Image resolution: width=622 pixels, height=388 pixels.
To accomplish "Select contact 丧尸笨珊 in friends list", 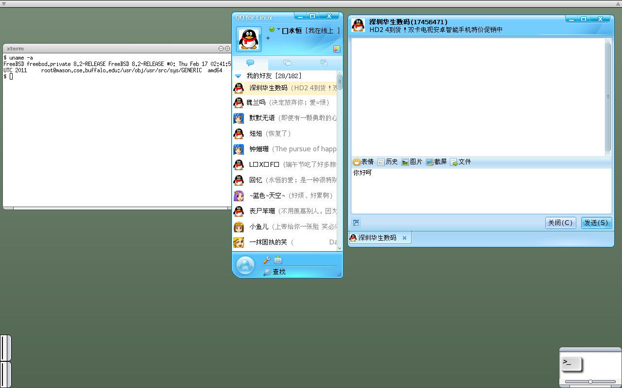I will tap(285, 211).
